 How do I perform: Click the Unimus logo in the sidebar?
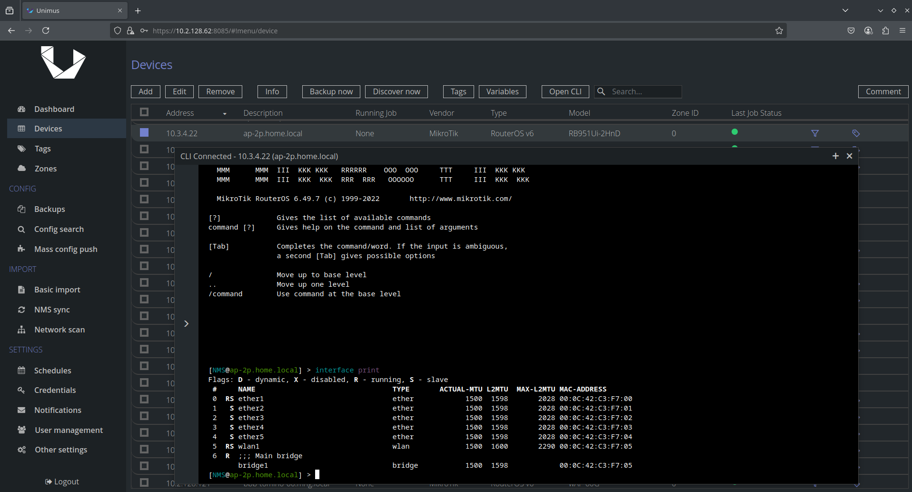[x=63, y=62]
